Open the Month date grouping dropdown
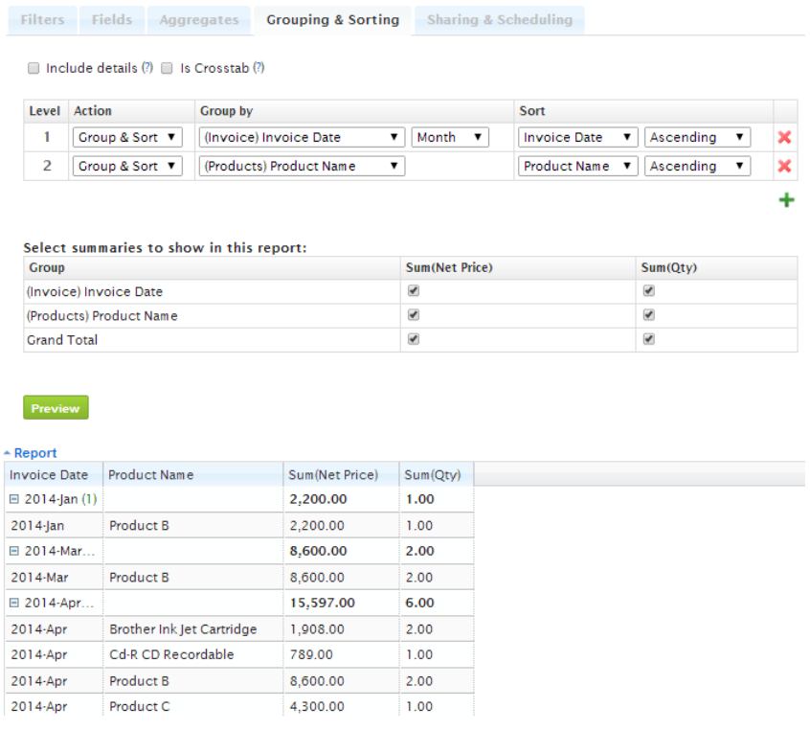This screenshot has height=730, width=810. coord(451,137)
